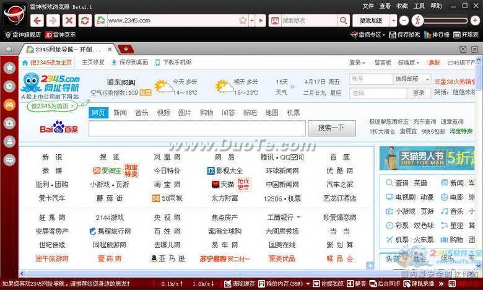Click the orange gamepad icon in the sidebar
The width and height of the screenshot is (483, 290).
pos(10,104)
